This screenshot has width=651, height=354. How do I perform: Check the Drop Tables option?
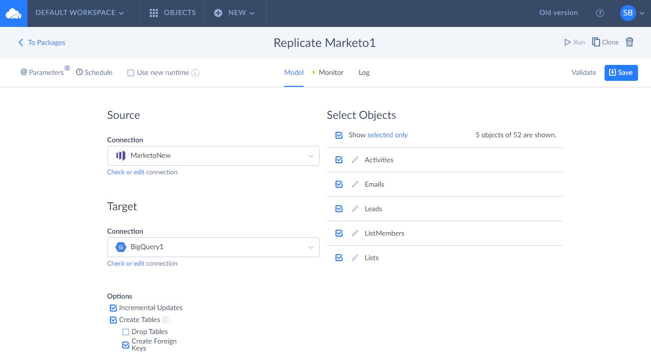[126, 332]
